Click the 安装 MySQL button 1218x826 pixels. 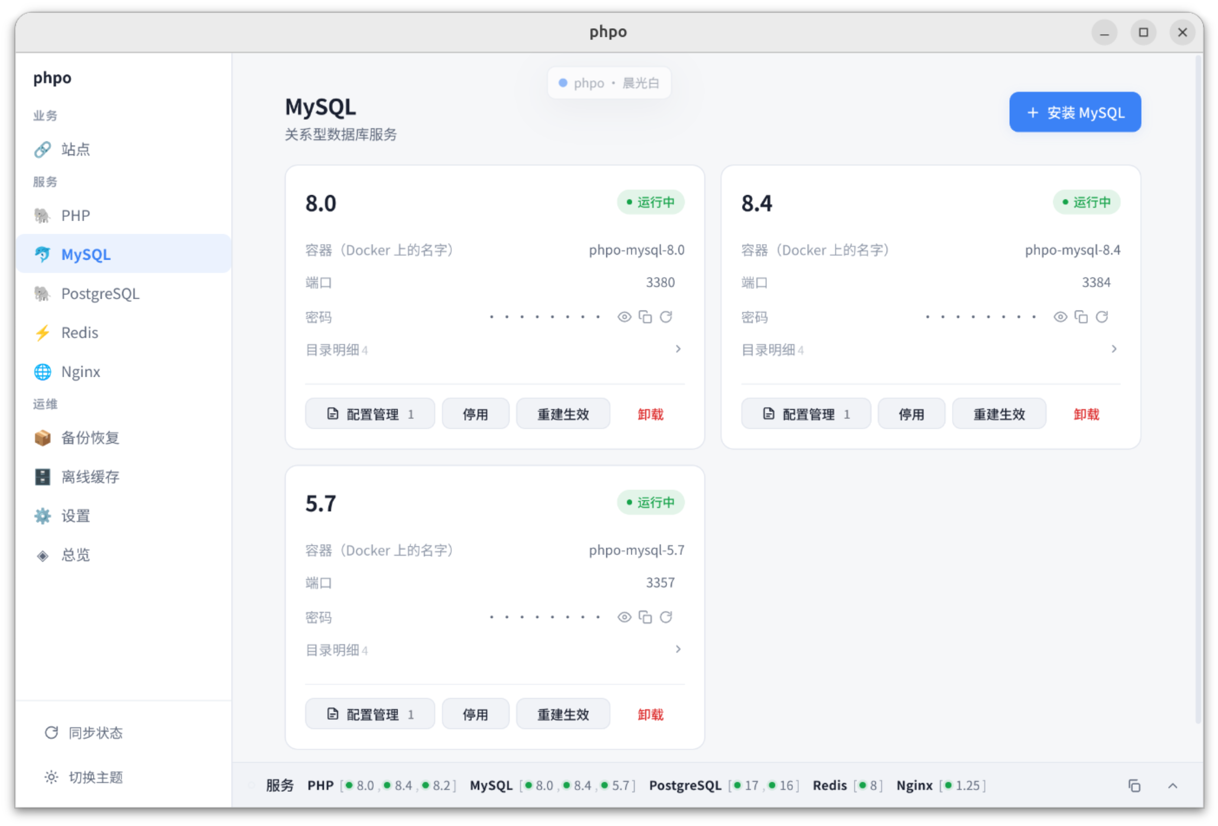[x=1075, y=112]
